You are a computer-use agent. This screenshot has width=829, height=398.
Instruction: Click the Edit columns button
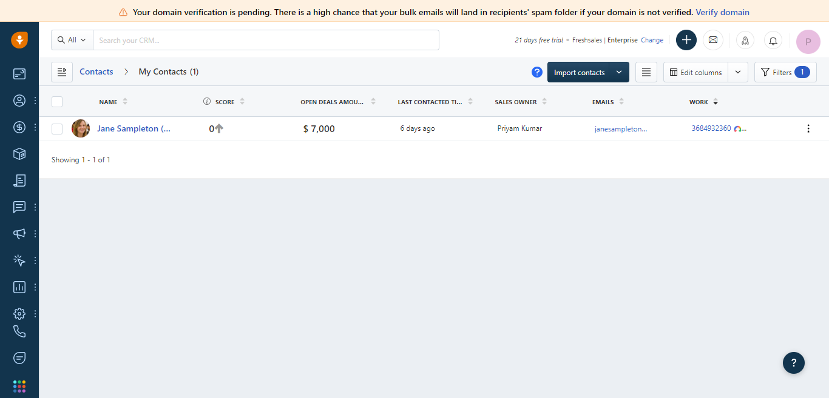tap(695, 72)
